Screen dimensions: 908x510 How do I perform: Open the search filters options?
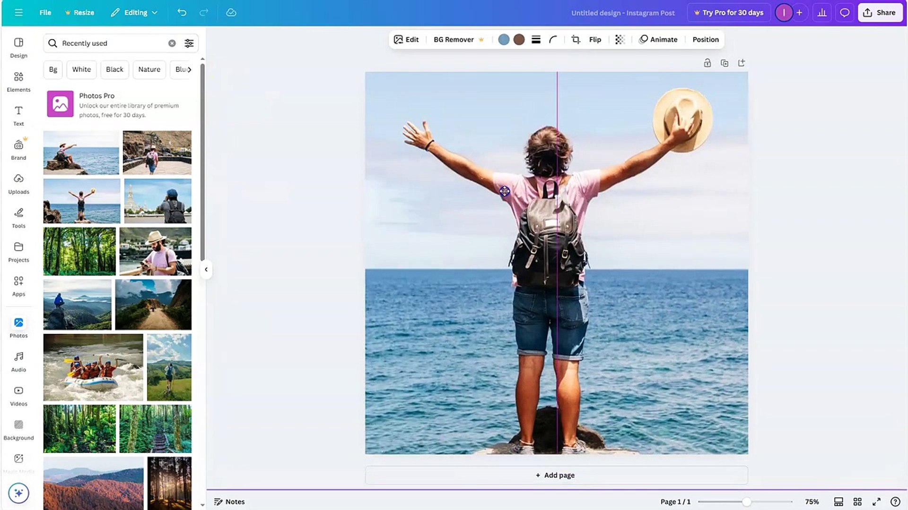click(189, 43)
